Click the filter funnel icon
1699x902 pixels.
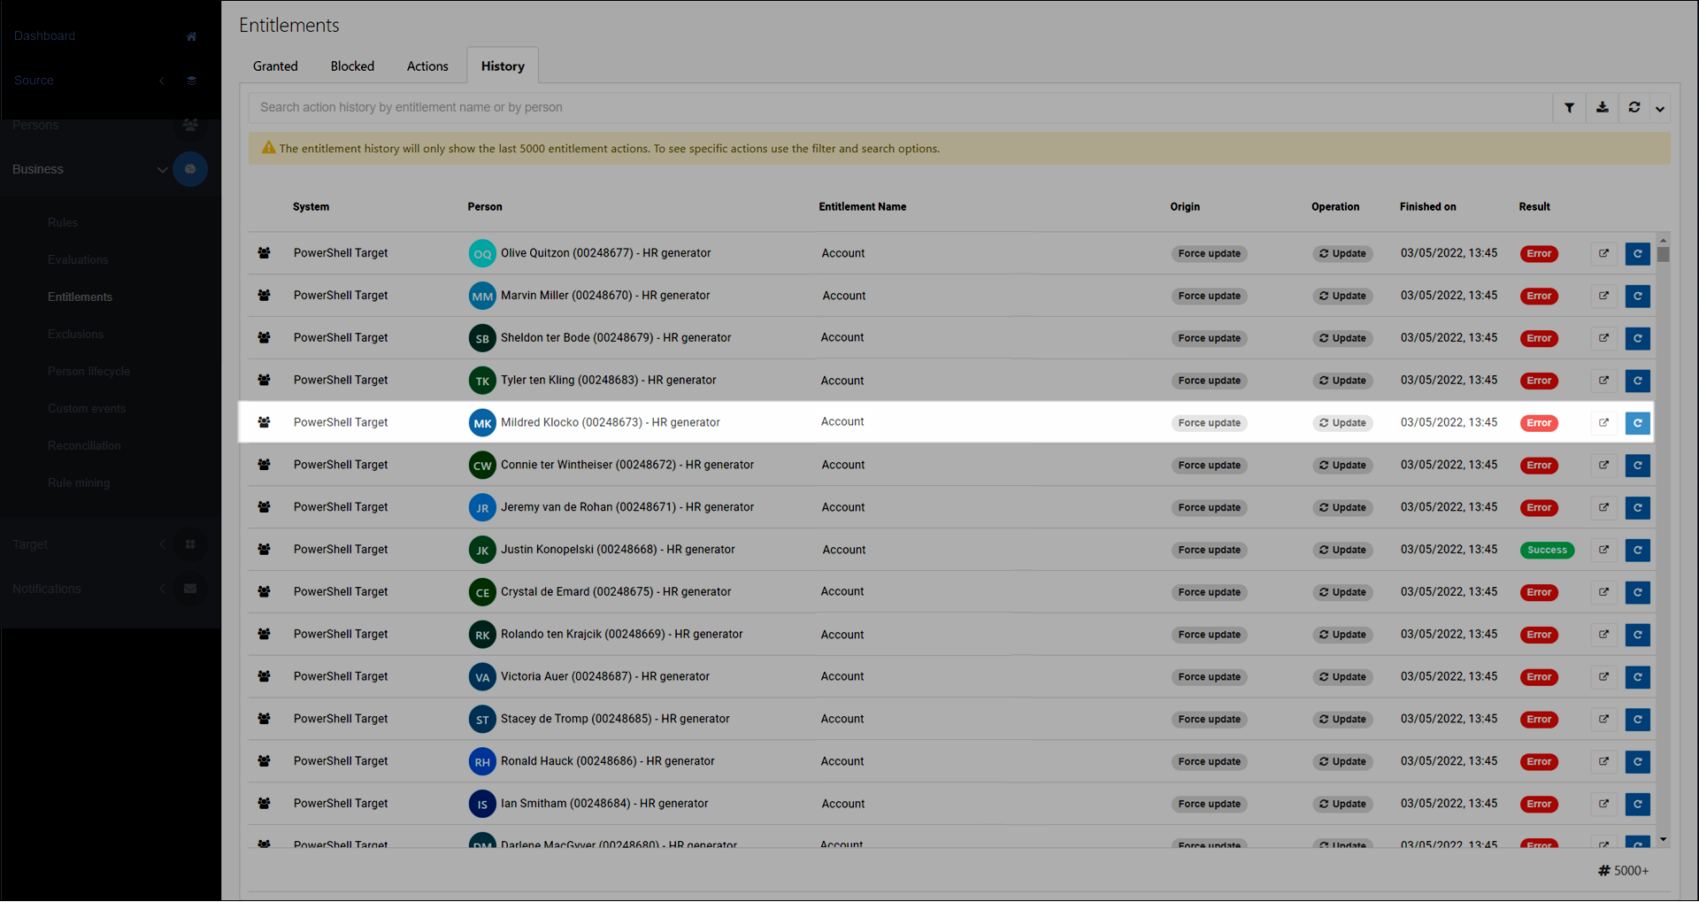coord(1569,108)
